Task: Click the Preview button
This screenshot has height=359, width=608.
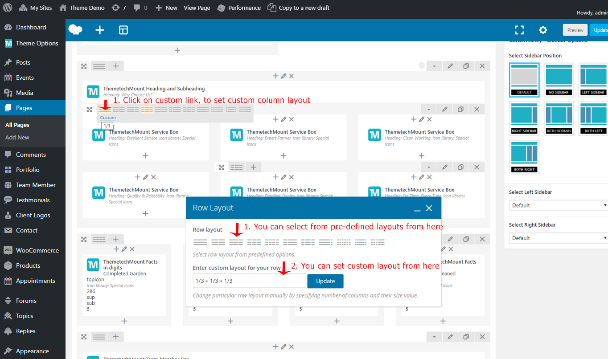Action: tap(575, 30)
